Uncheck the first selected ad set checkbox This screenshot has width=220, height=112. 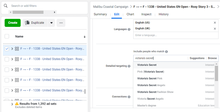[7, 49]
